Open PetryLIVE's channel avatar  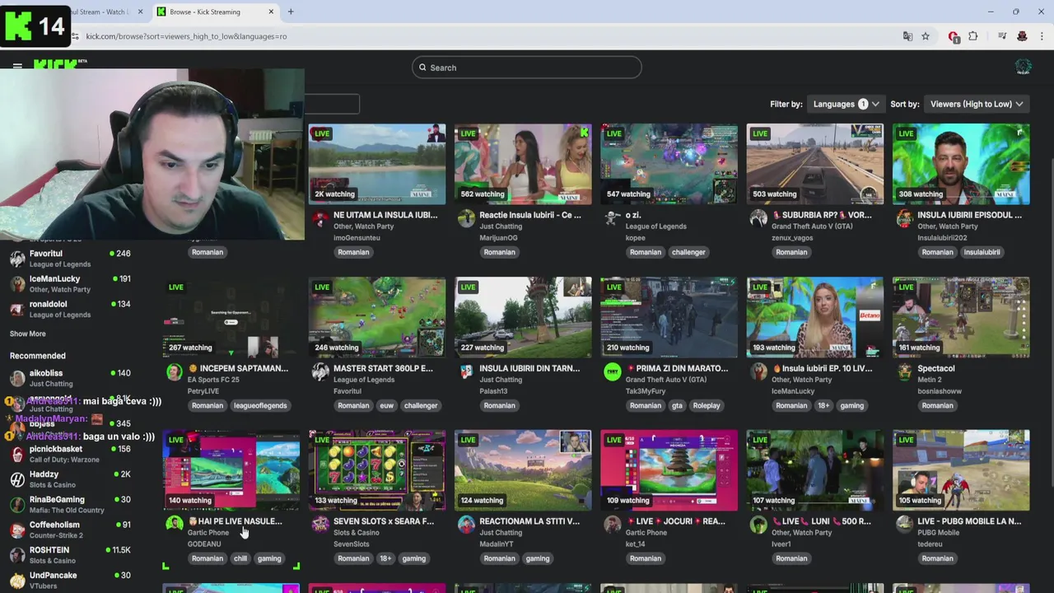click(x=175, y=371)
